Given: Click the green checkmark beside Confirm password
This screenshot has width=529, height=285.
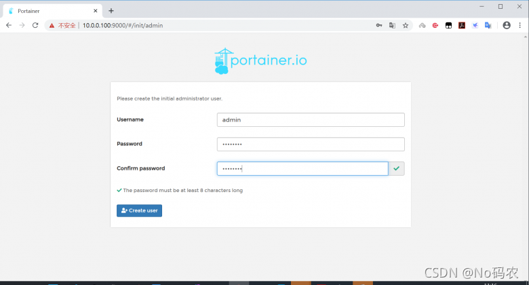Looking at the screenshot, I should (x=397, y=168).
